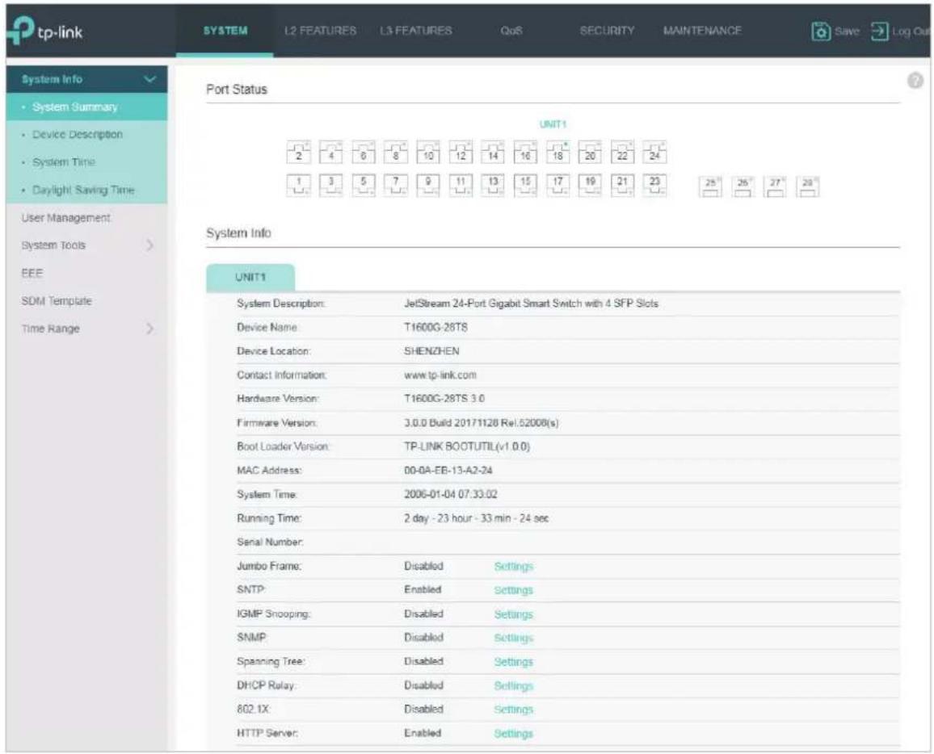Select port 22 icon in Port Status
The image size is (934, 754).
(x=622, y=153)
